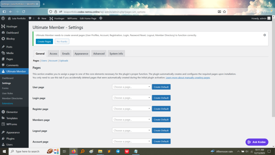
Task: Bookmark this page with the star icon
Action: (x=225, y=12)
